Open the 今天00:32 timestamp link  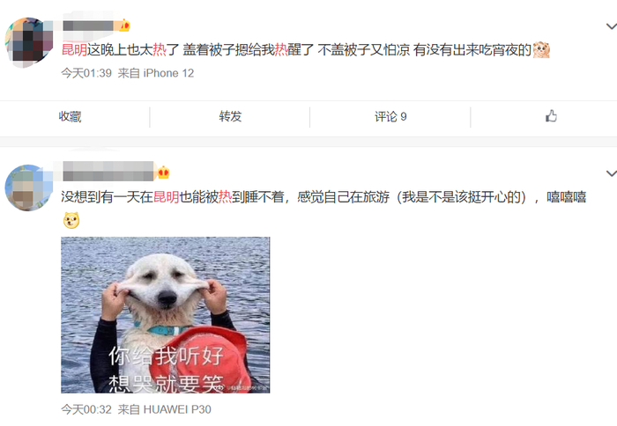(86, 409)
